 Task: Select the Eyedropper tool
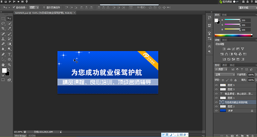pos(9,29)
